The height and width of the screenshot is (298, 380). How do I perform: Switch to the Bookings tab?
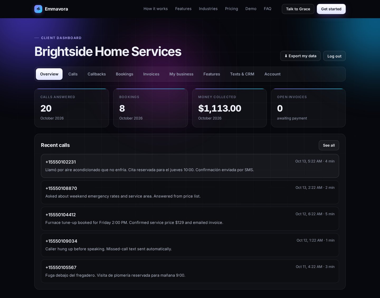(x=125, y=74)
